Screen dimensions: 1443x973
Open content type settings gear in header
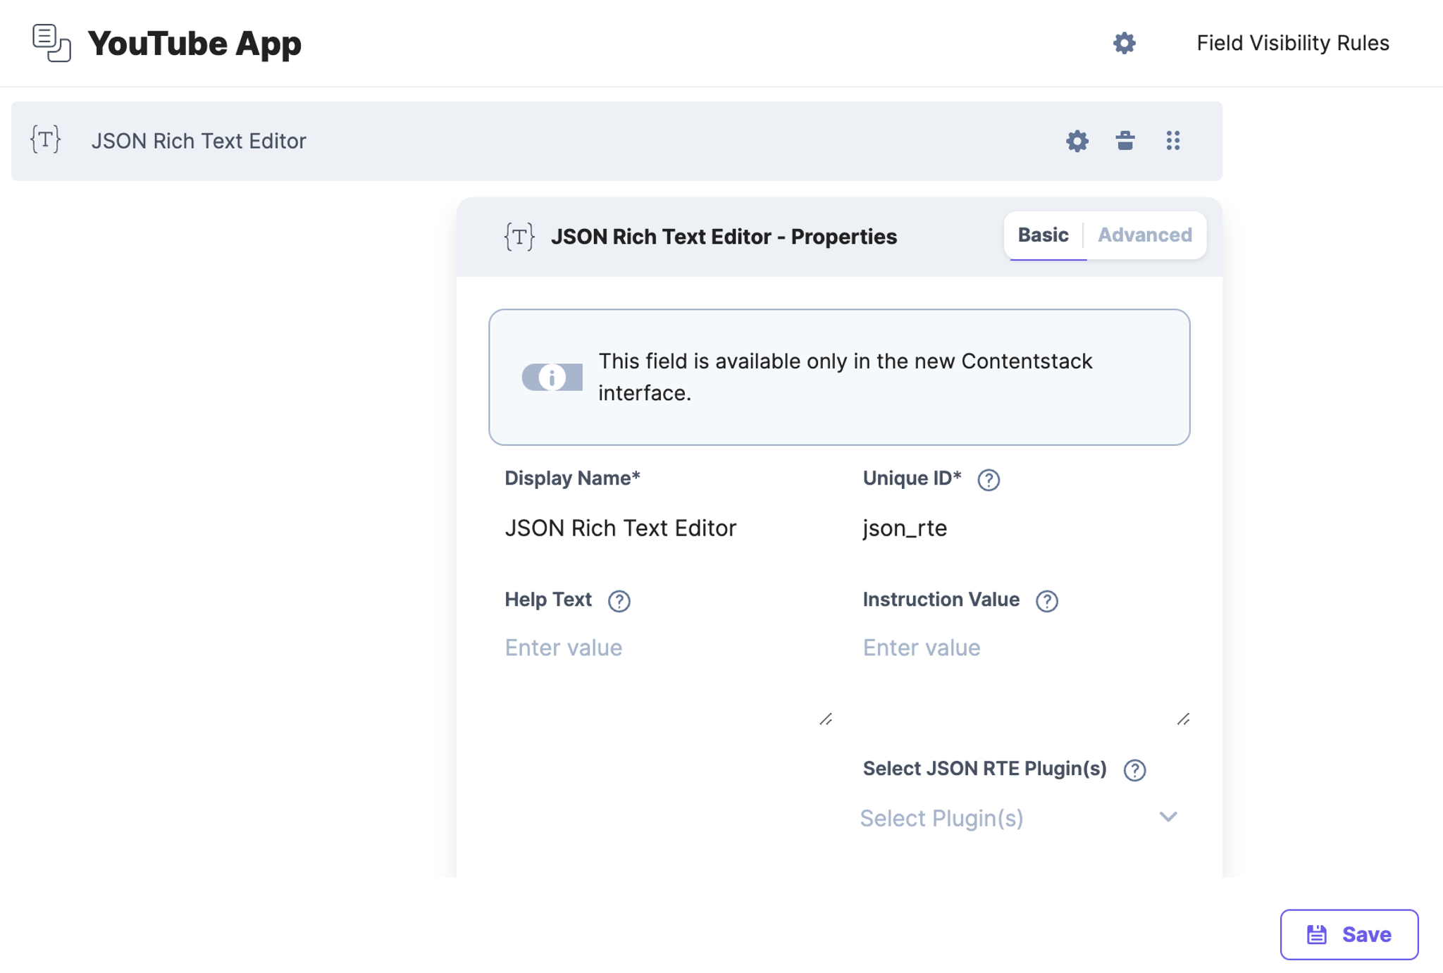1124,43
